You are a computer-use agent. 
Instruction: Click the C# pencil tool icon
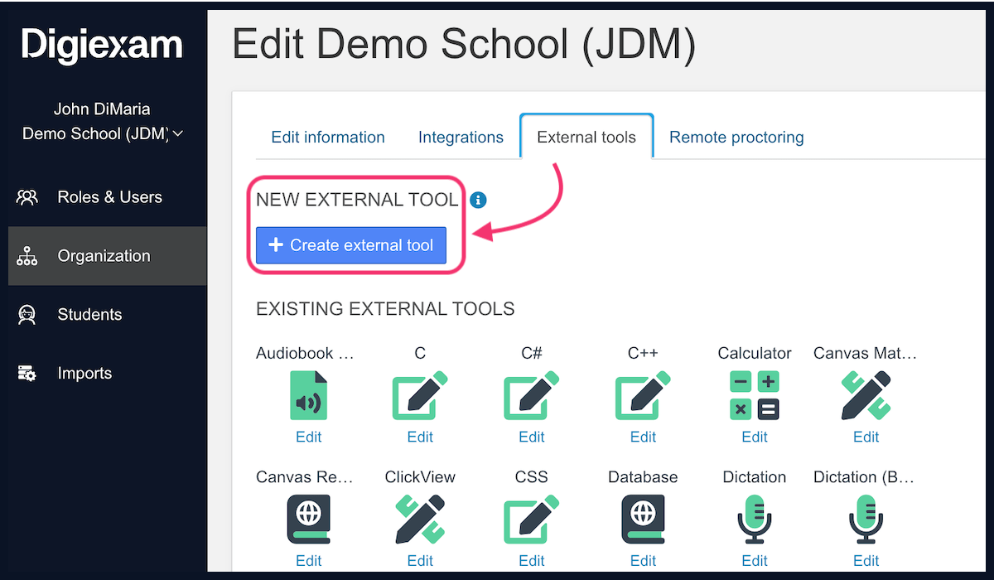(x=531, y=395)
